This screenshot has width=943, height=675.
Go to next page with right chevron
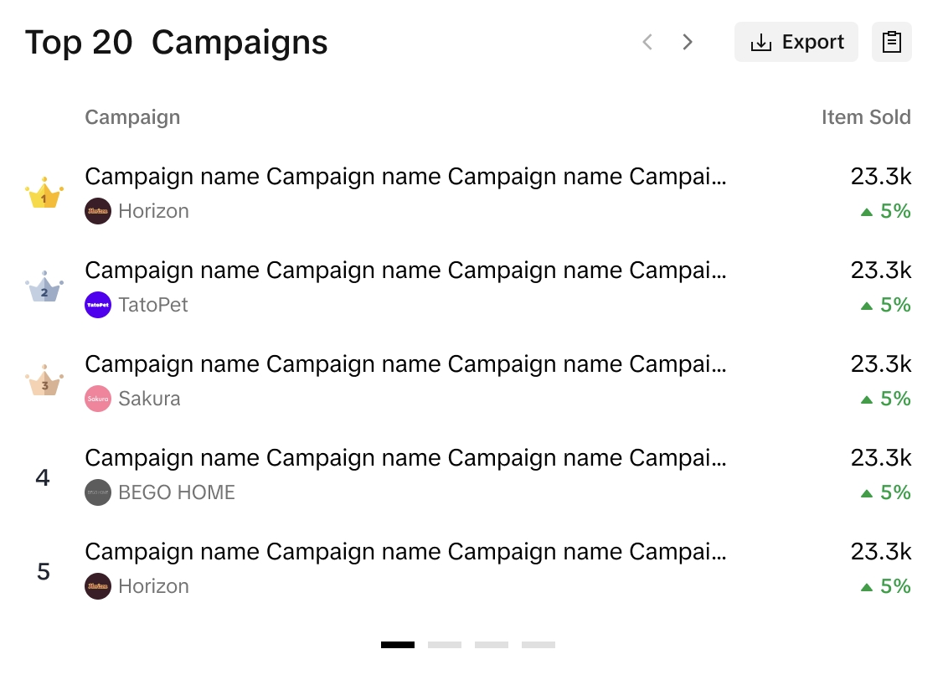pos(688,42)
